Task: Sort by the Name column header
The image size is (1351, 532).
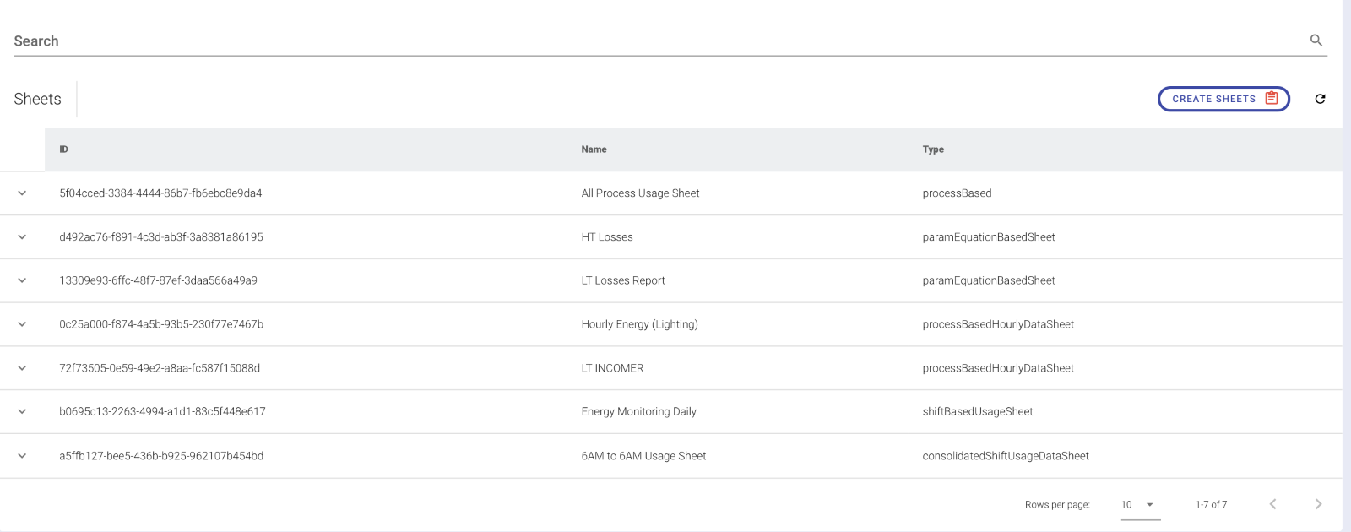Action: pos(594,149)
